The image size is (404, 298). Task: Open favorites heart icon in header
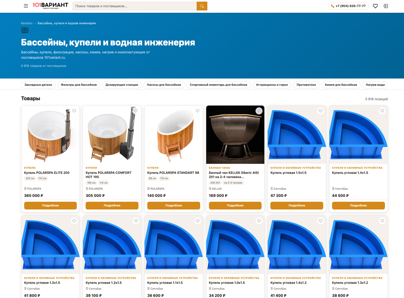click(x=375, y=6)
